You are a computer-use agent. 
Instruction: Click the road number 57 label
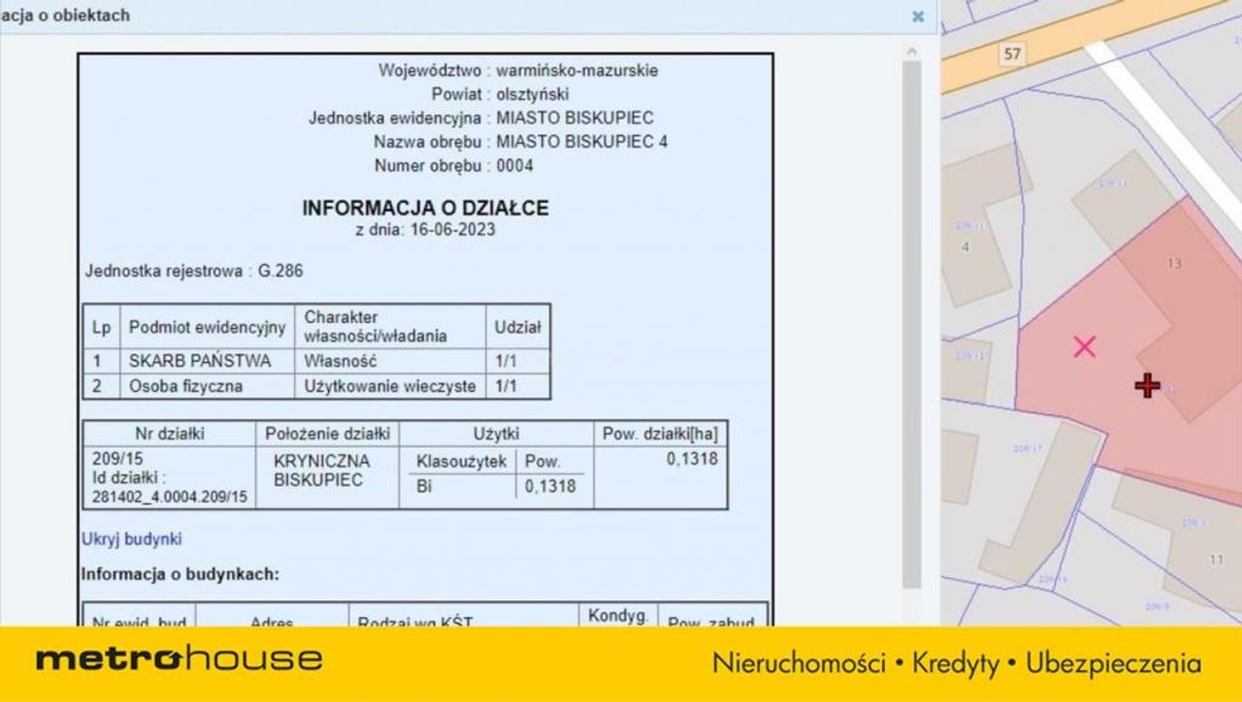point(1012,53)
